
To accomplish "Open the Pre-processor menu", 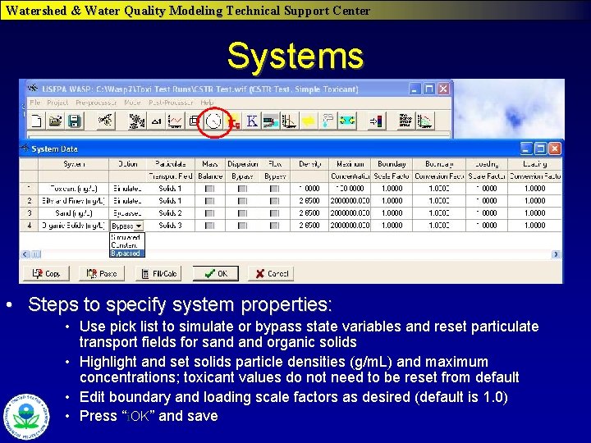I will 96,103.
